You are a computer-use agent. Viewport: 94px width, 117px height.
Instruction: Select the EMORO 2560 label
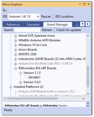click(28, 54)
